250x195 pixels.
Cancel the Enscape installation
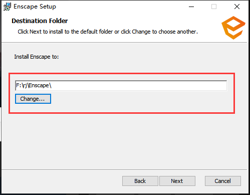point(223,181)
